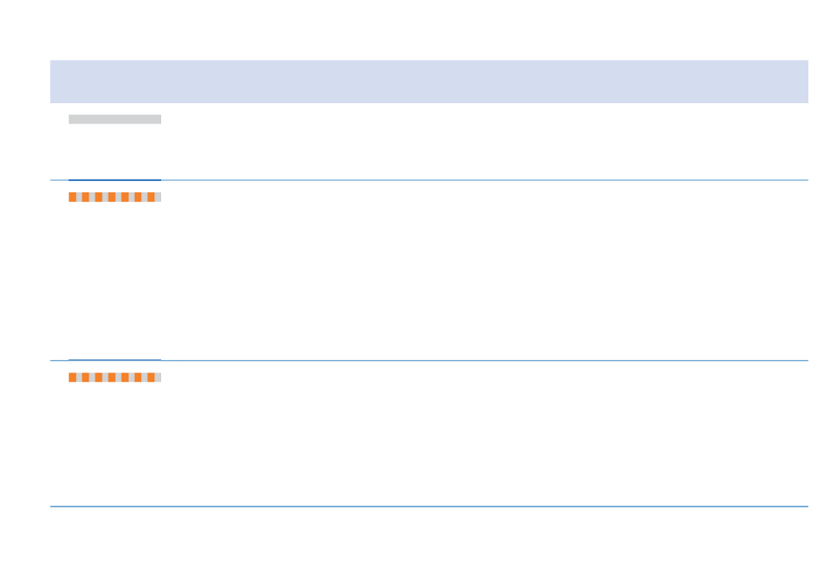
Task: Click dark blue underline above lower striped bar
Action: [x=115, y=359]
